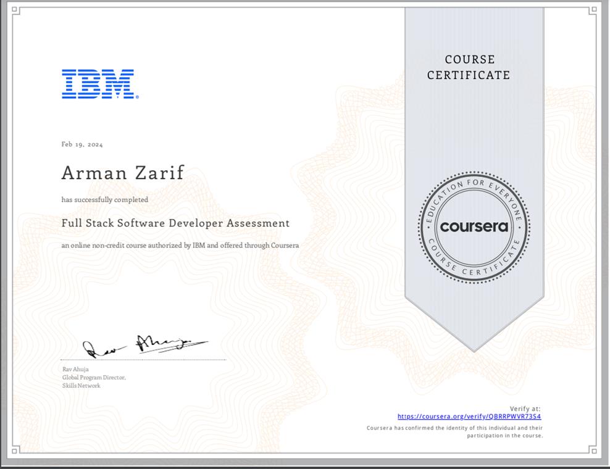This screenshot has width=610, height=469.
Task: Open the coursera.org verification link
Action: 469,416
